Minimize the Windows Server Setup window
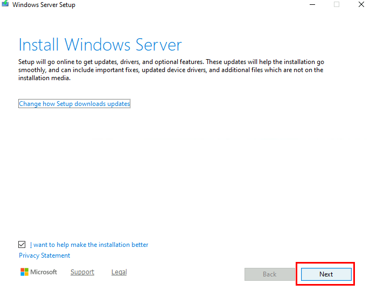The height and width of the screenshot is (291, 370). (312, 4)
